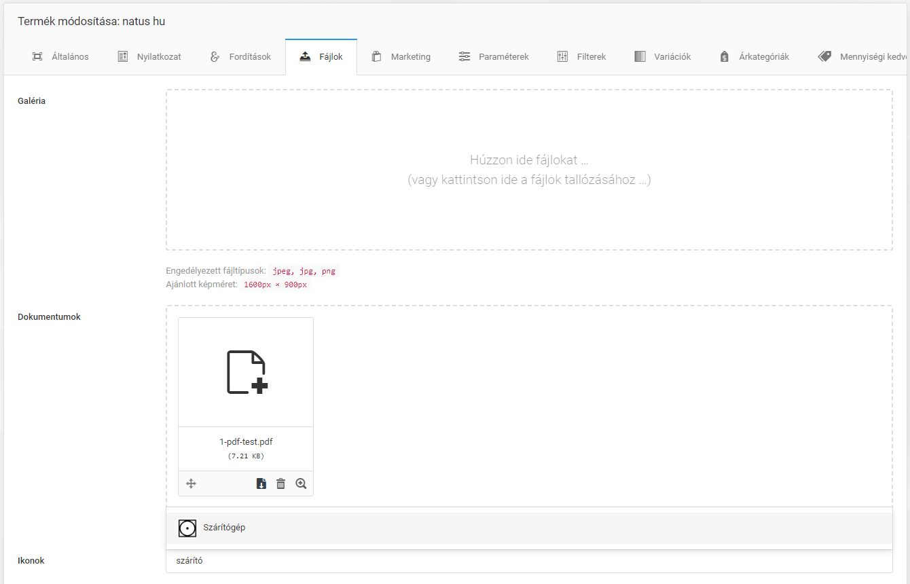
Task: Click the 1-pdf-test.pdf file thumbnail
Action: click(x=246, y=372)
